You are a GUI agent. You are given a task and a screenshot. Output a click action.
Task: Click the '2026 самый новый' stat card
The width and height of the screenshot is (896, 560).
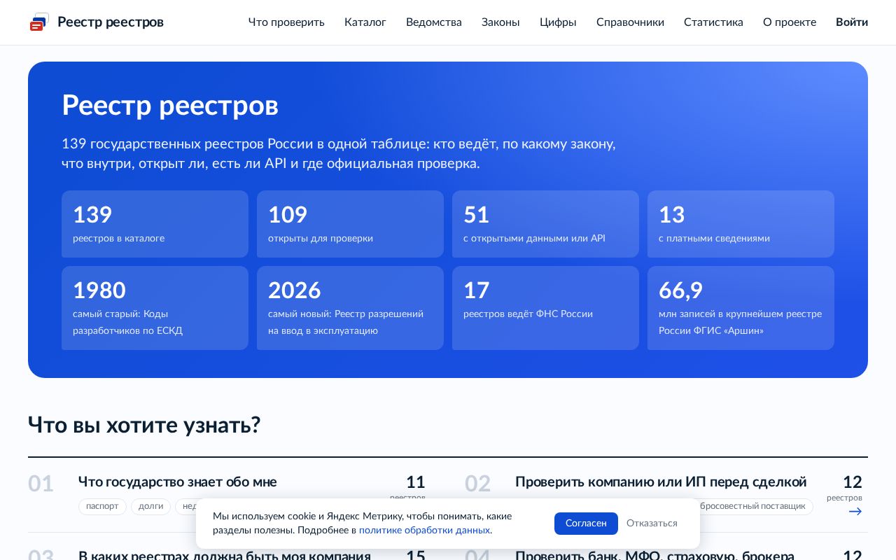pyautogui.click(x=350, y=308)
